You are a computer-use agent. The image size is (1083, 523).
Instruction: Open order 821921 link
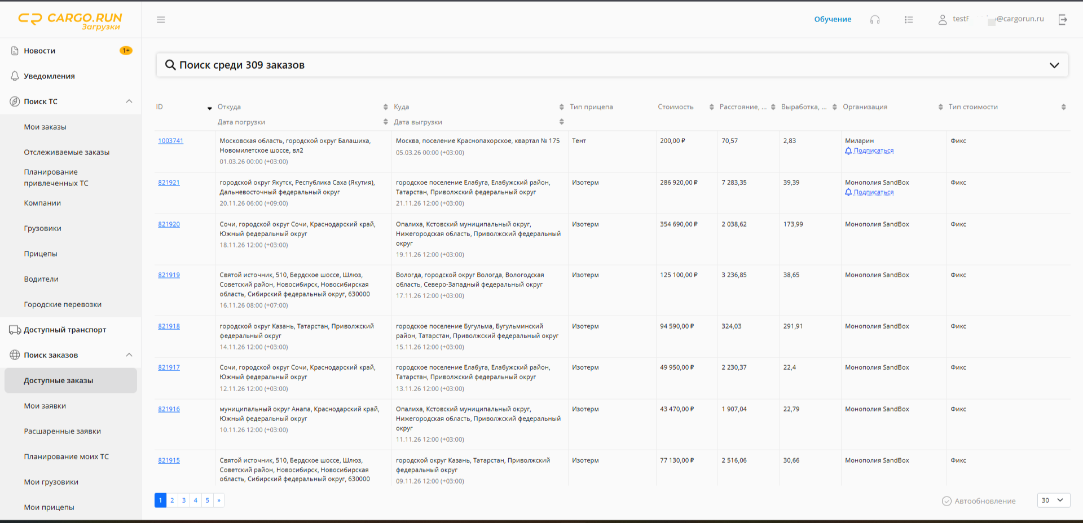click(x=169, y=183)
